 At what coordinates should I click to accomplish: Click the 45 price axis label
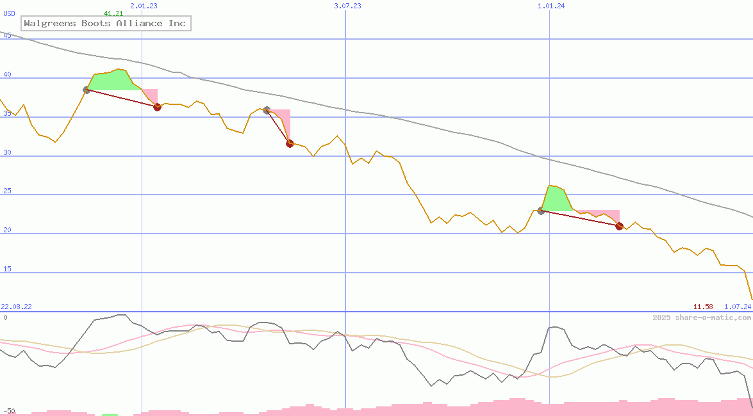(7, 35)
